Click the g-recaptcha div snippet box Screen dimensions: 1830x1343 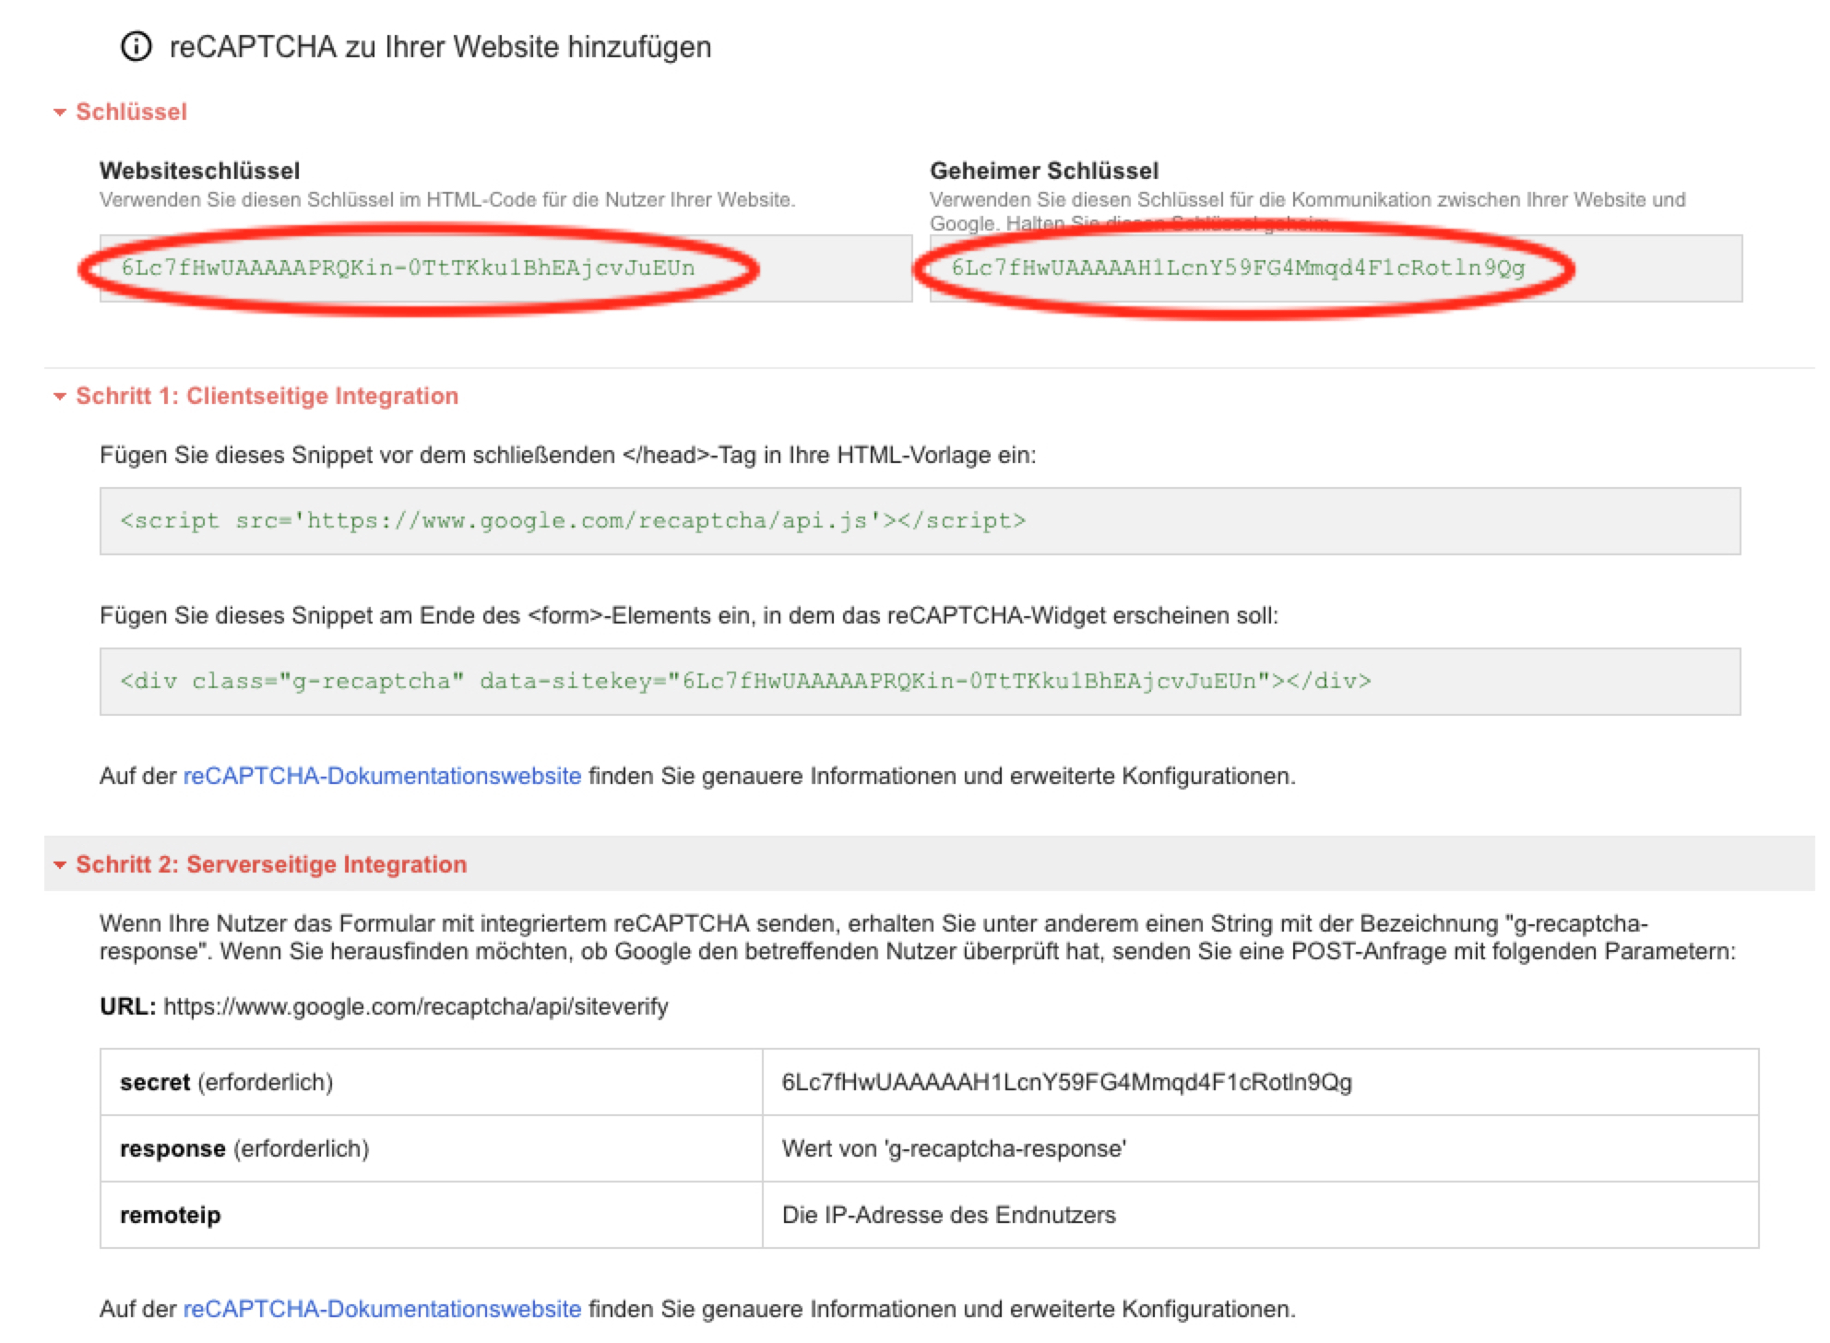tap(920, 682)
